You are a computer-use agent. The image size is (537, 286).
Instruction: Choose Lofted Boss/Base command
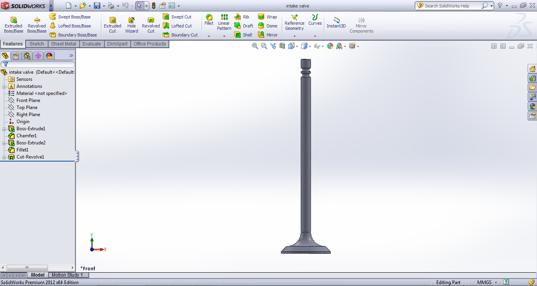pos(70,26)
